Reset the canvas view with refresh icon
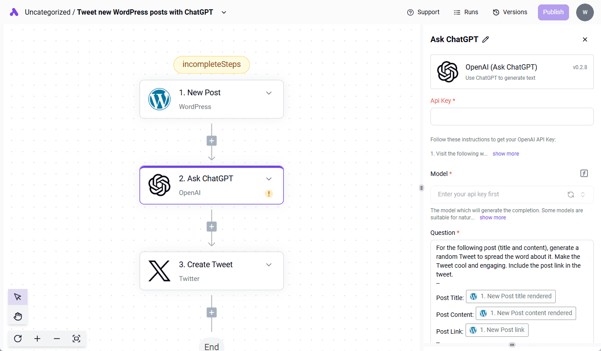The height and width of the screenshot is (351, 601). point(18,339)
